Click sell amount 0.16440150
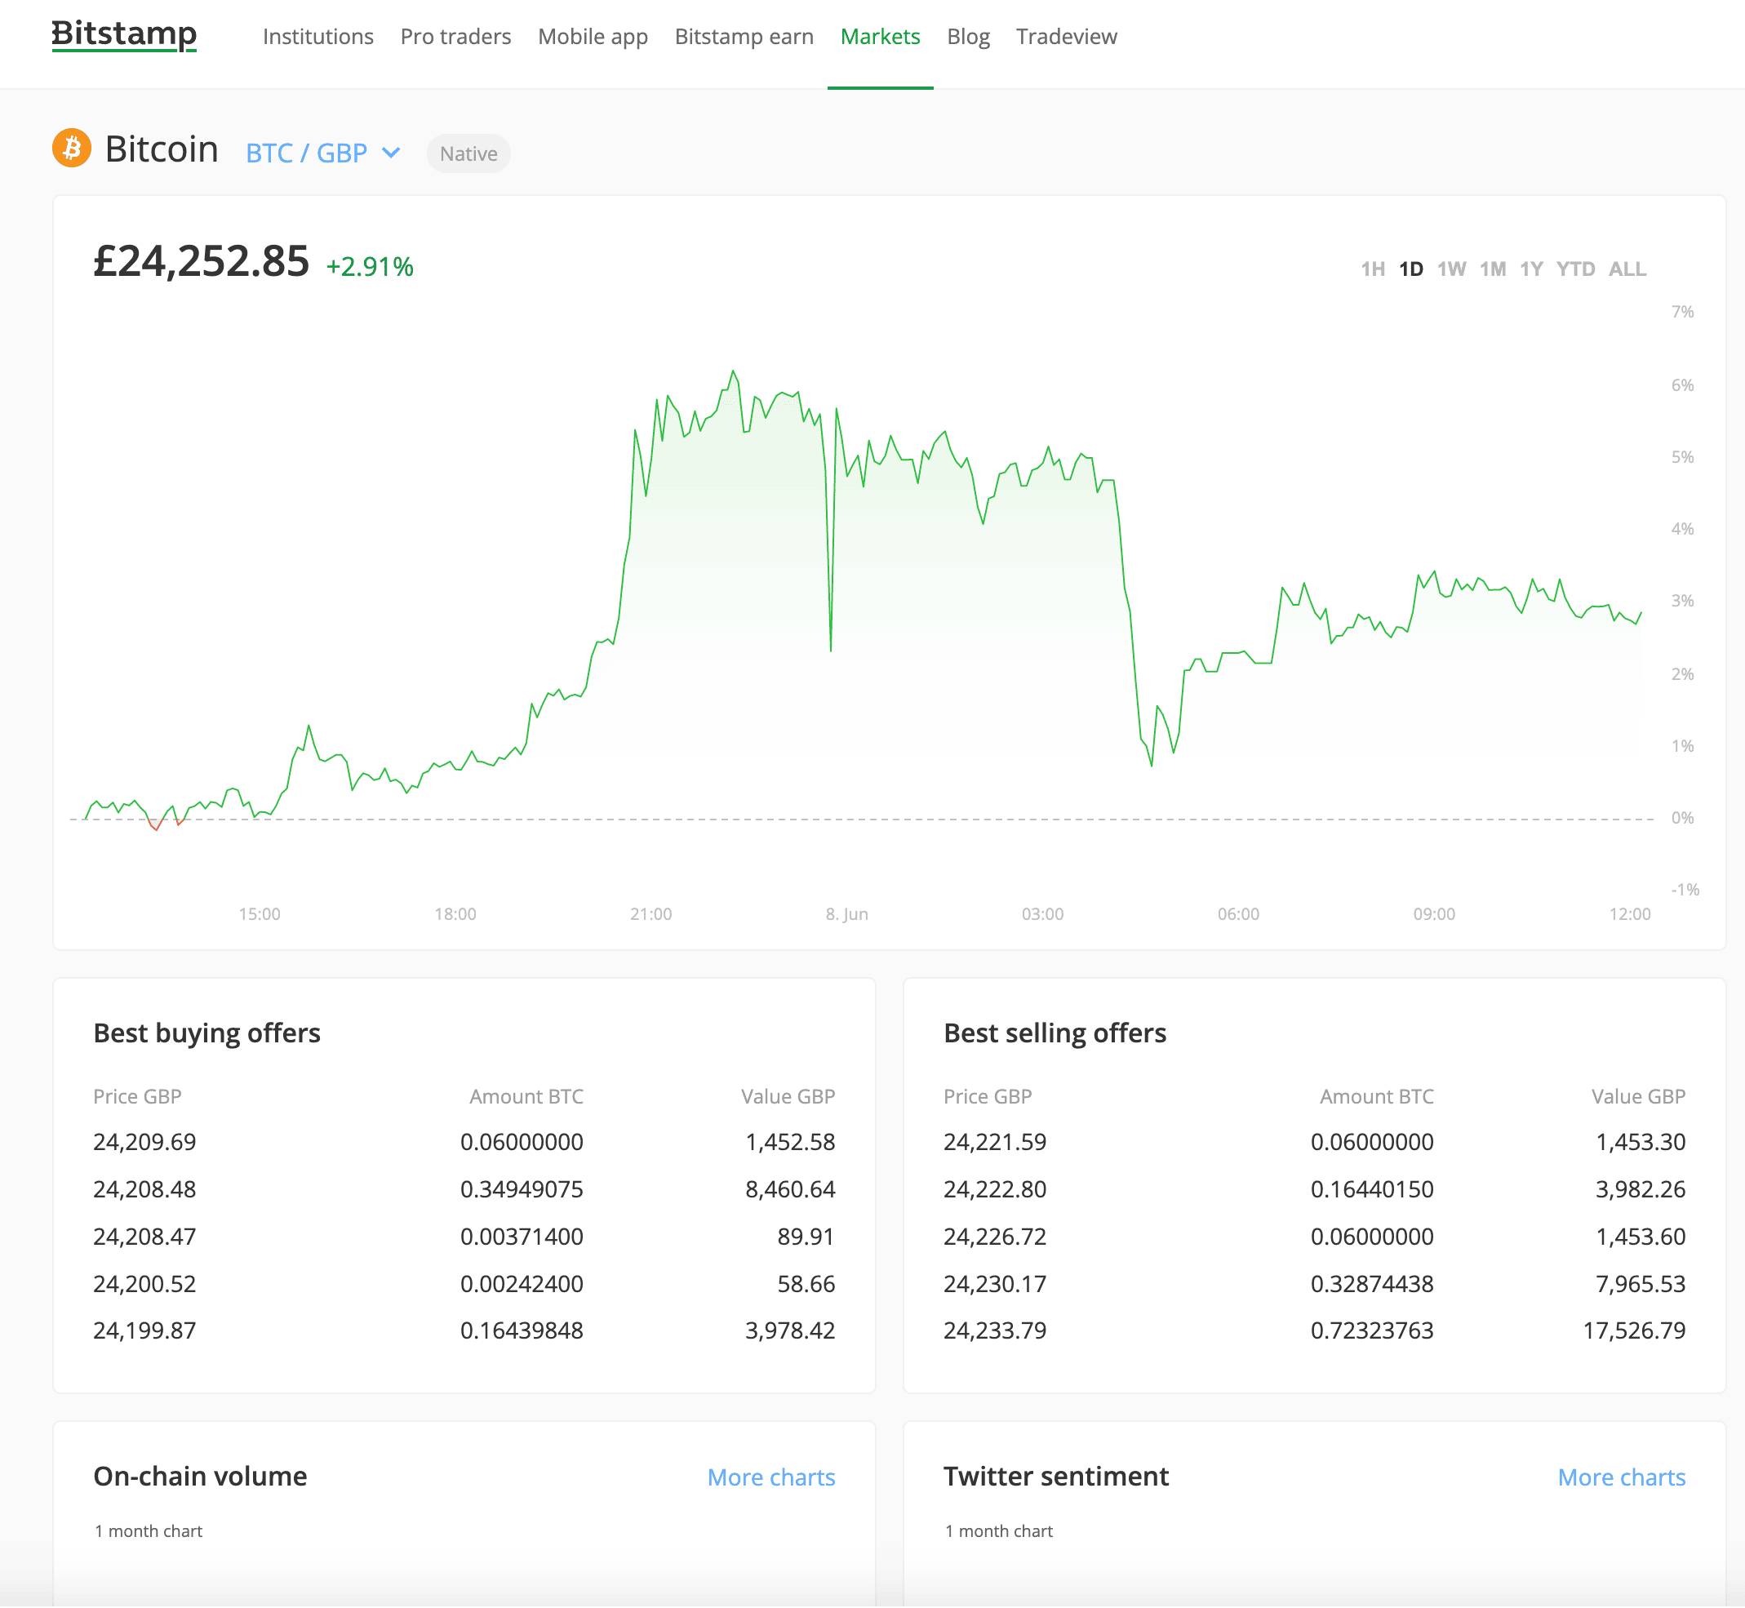 [1373, 1188]
